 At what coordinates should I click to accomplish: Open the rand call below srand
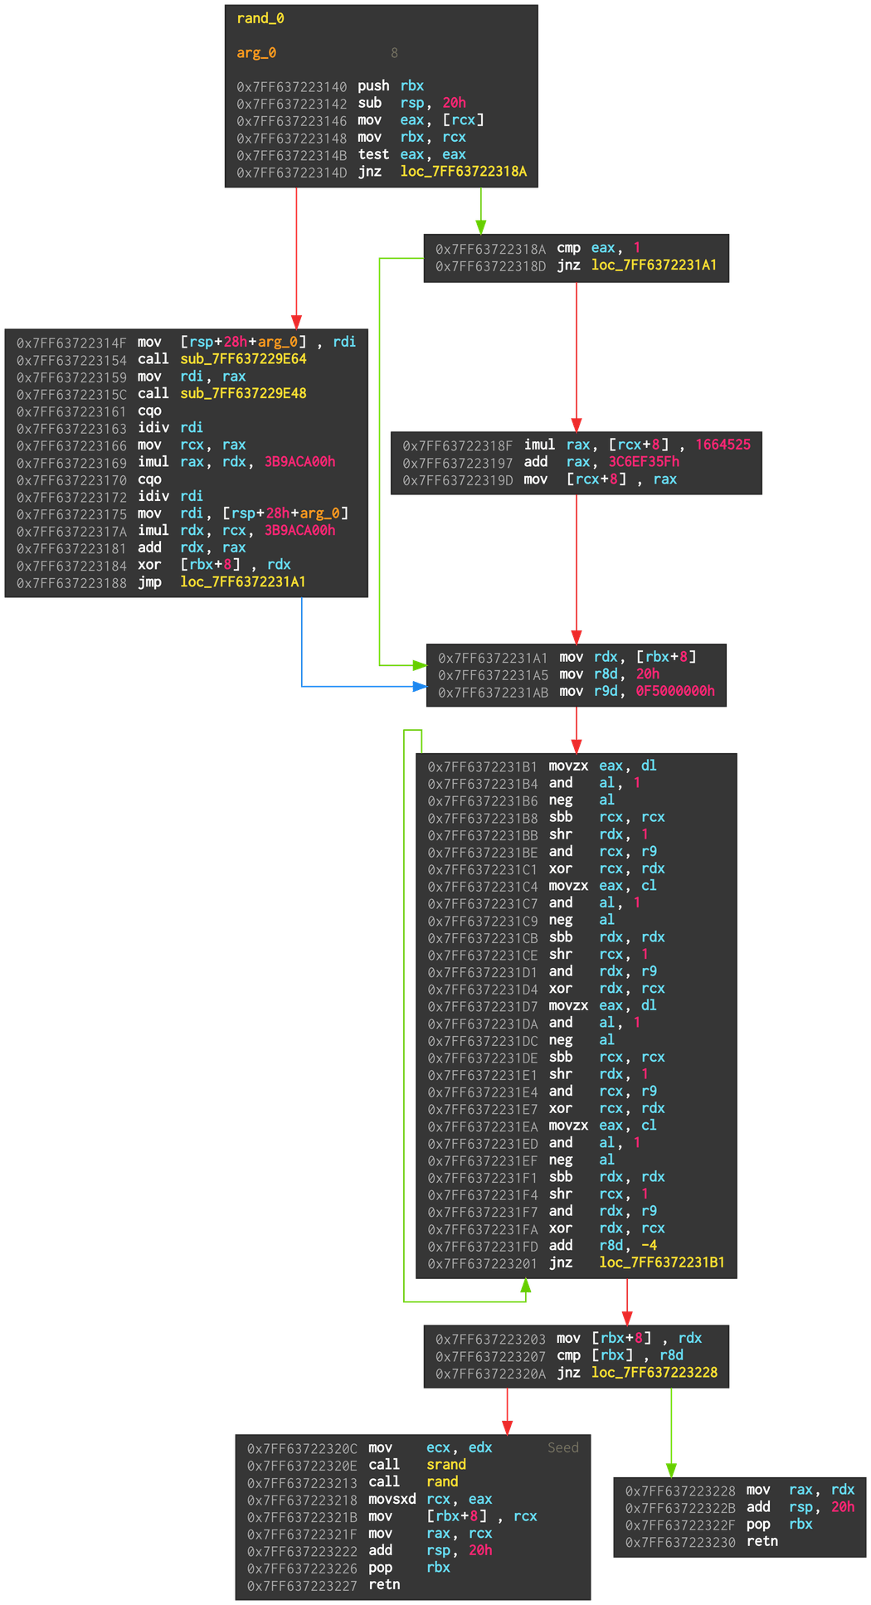(442, 1481)
